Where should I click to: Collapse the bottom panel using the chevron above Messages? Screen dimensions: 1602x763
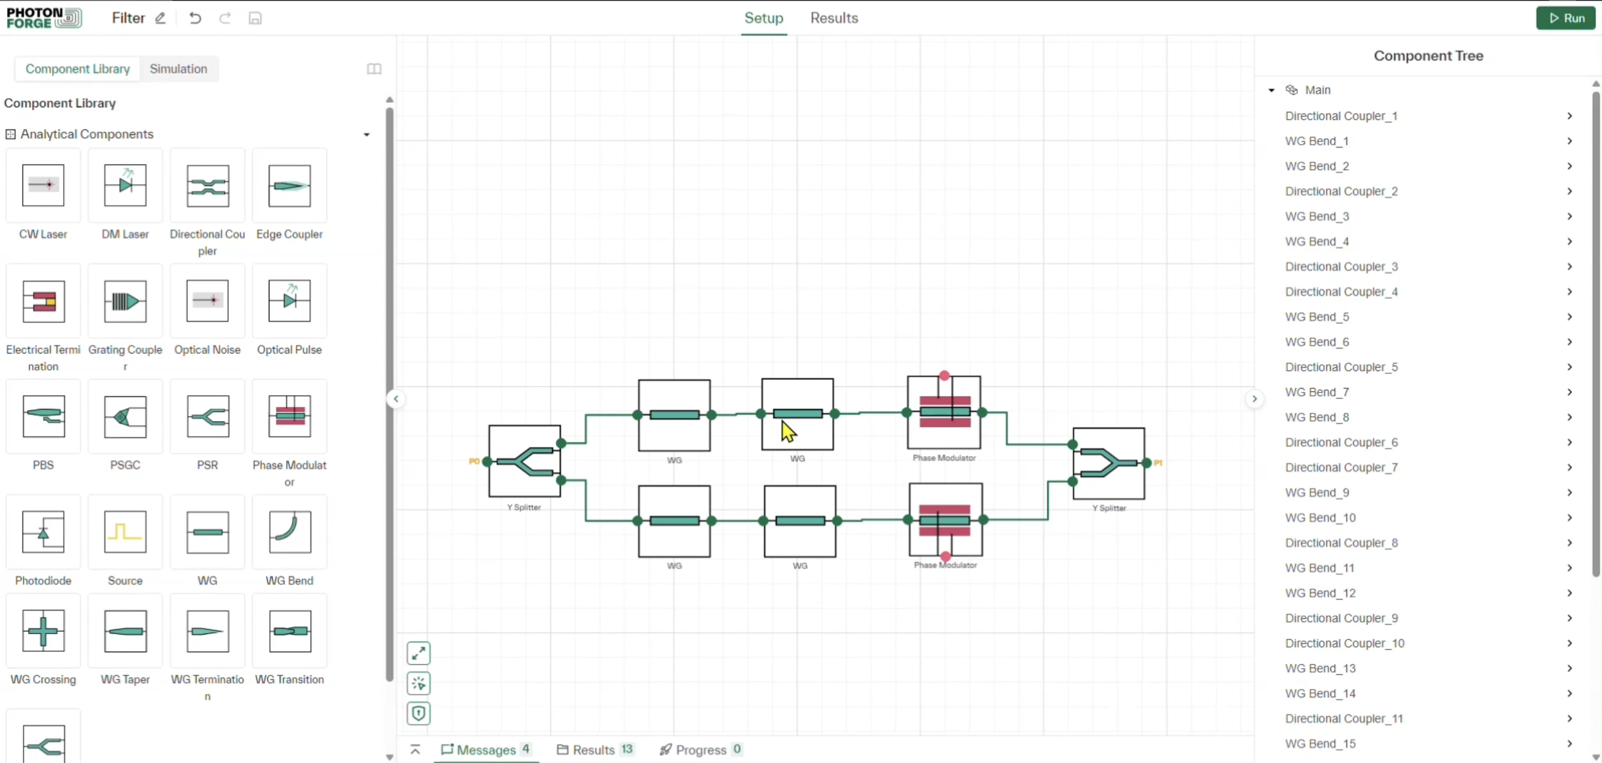415,749
